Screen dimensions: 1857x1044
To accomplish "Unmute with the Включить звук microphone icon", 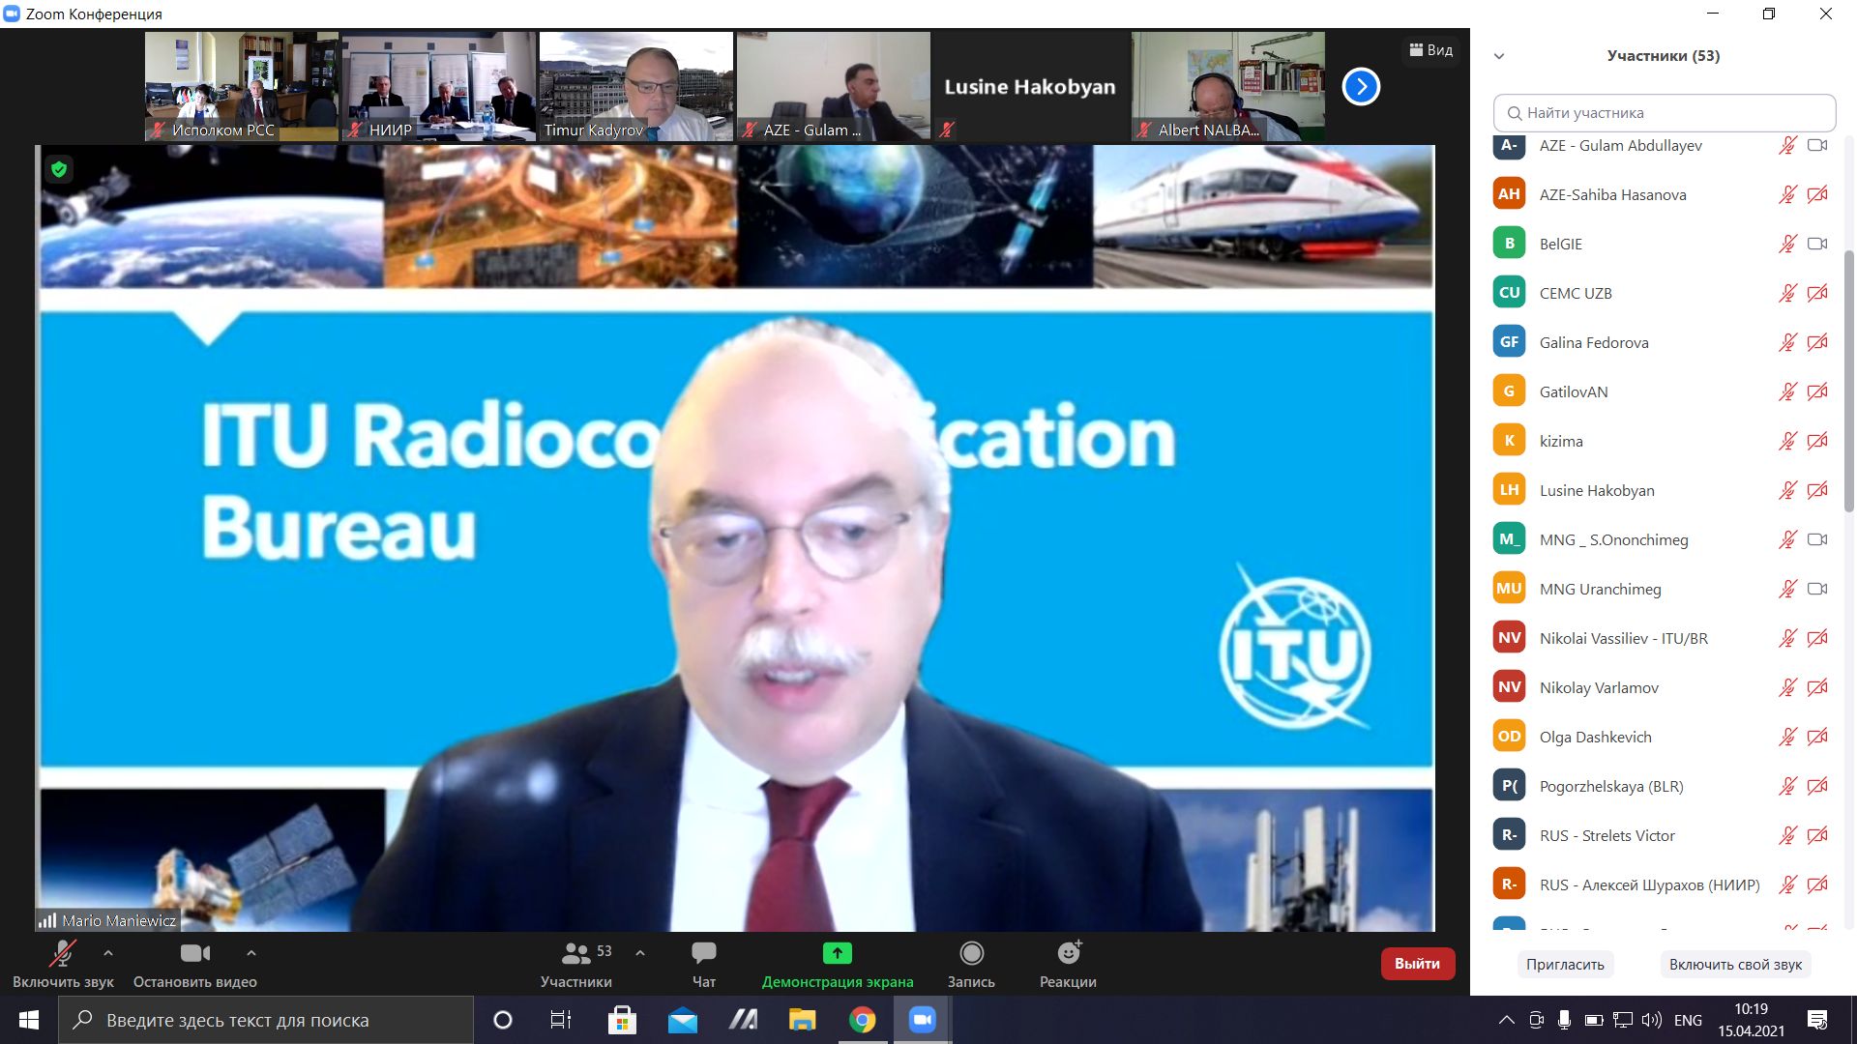I will click(62, 954).
